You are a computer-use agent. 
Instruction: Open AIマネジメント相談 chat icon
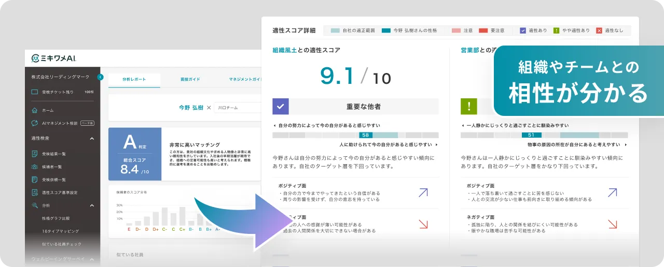(x=35, y=123)
